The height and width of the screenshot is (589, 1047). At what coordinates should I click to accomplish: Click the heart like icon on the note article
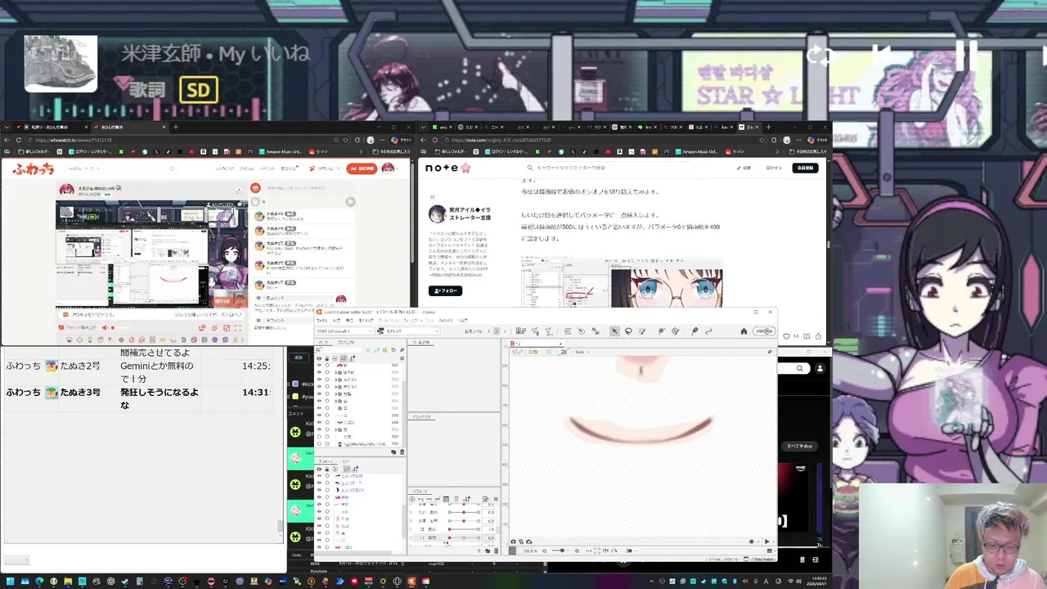pos(786,336)
